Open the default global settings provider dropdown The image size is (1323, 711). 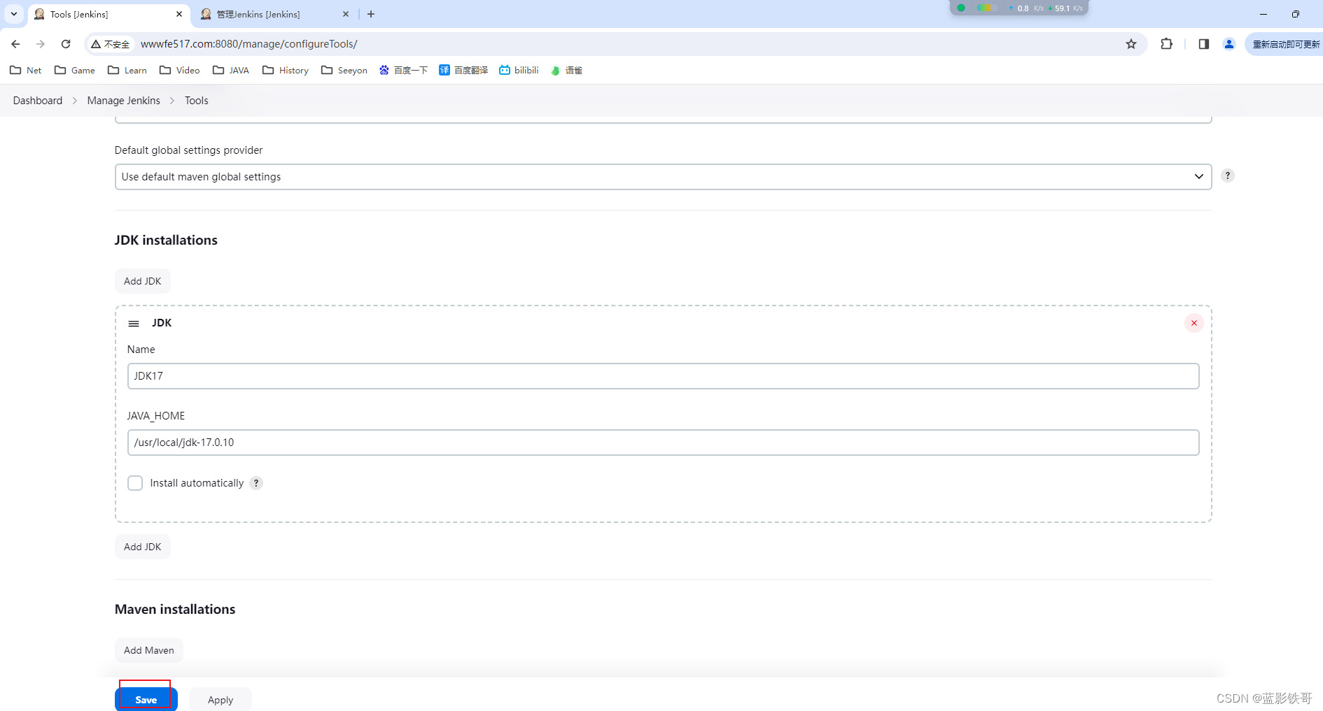(x=663, y=177)
